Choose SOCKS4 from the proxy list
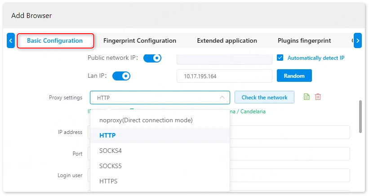Viewport: 369px width, 196px height. click(111, 151)
